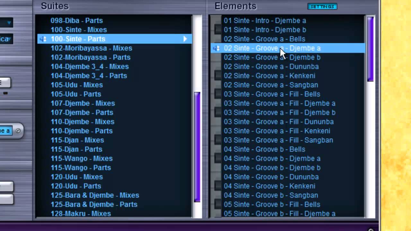Select element 04 Sinte - Groove b - Bells

[x=265, y=150]
